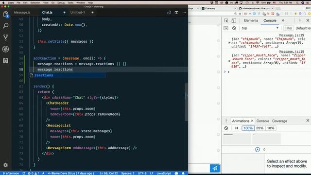
Task: Open the Source Control view
Action: pyautogui.click(x=5, y=37)
